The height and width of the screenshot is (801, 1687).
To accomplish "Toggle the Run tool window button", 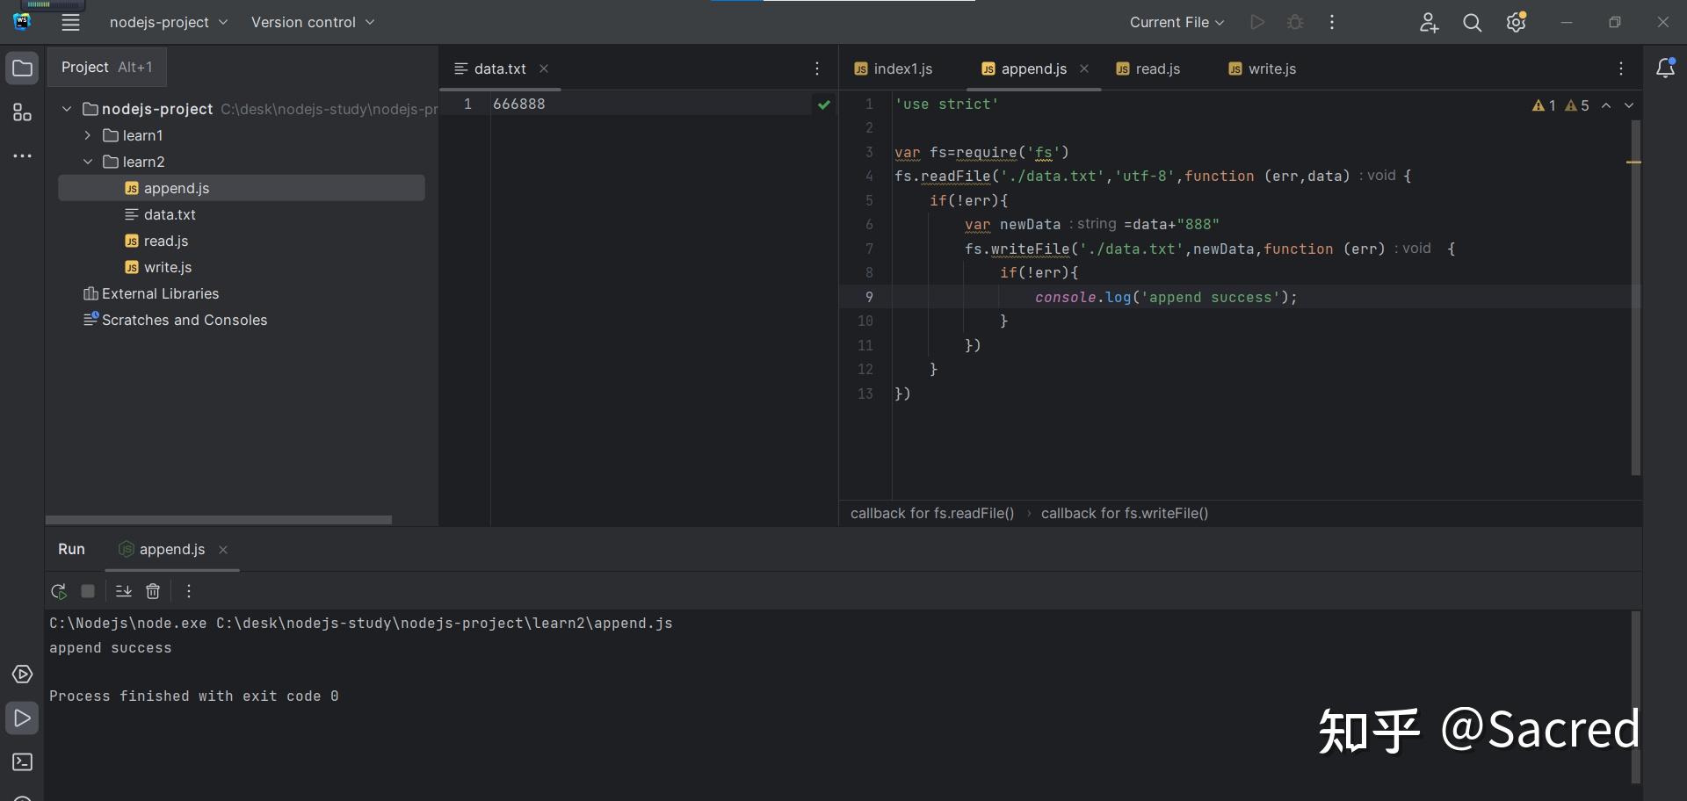I will (22, 718).
